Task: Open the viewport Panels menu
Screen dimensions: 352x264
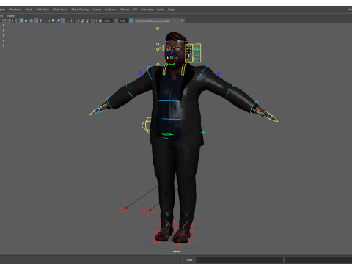Action: pyautogui.click(x=11, y=16)
